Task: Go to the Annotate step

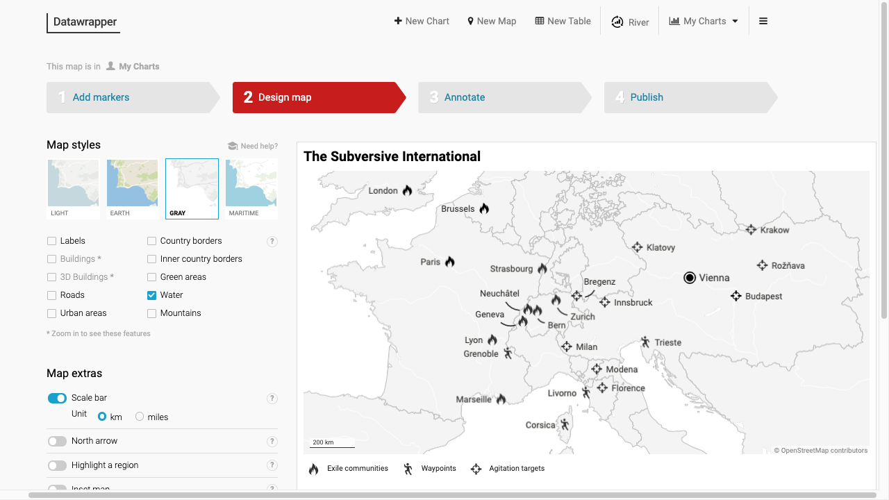Action: point(464,97)
